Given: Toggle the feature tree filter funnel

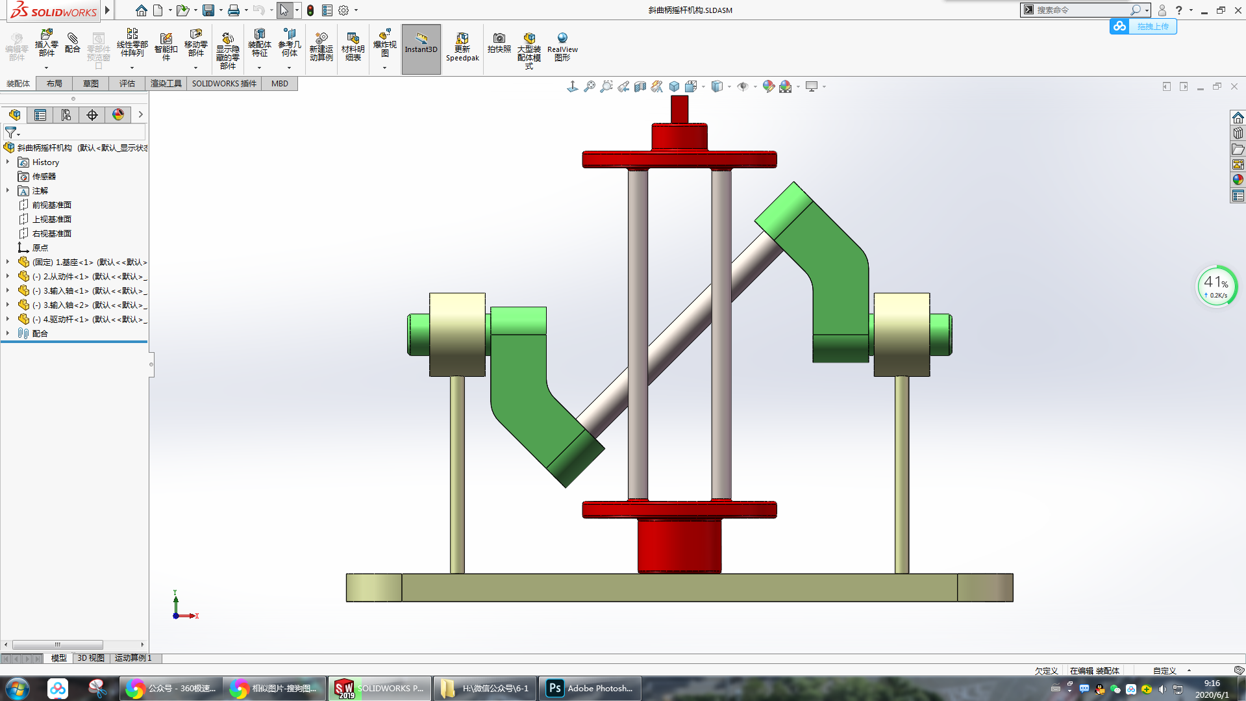Looking at the screenshot, I should click(x=11, y=133).
